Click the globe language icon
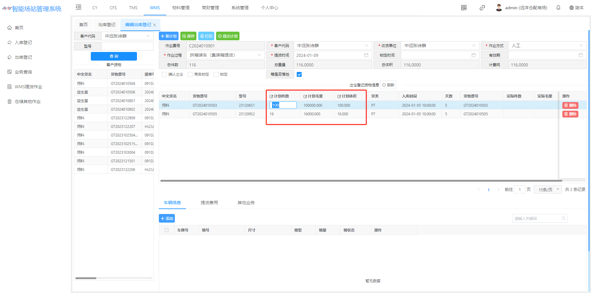 click(x=571, y=8)
